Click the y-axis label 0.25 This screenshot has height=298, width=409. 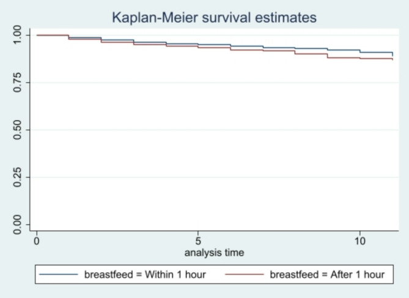click(17, 177)
